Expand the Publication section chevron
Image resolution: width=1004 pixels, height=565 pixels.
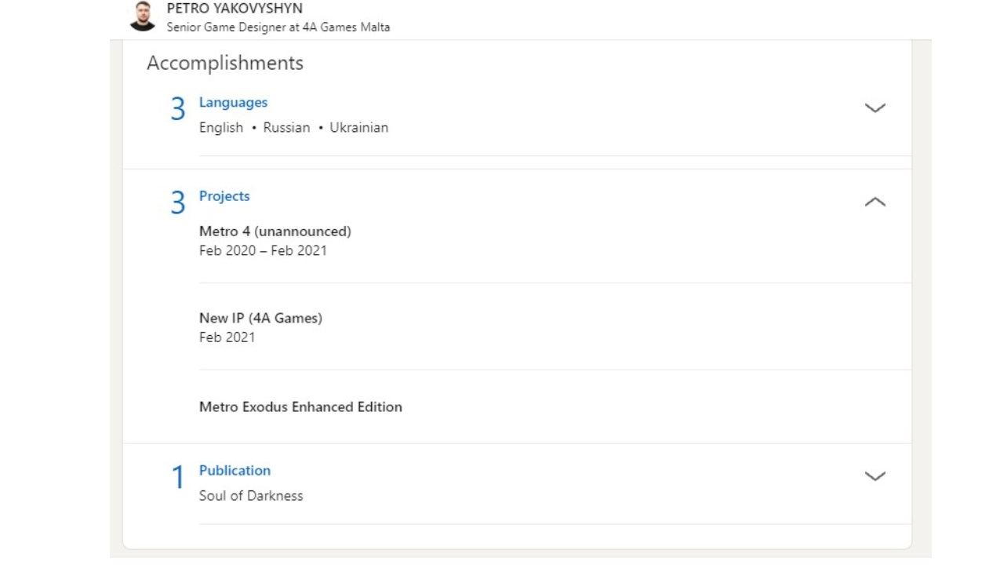click(x=875, y=476)
